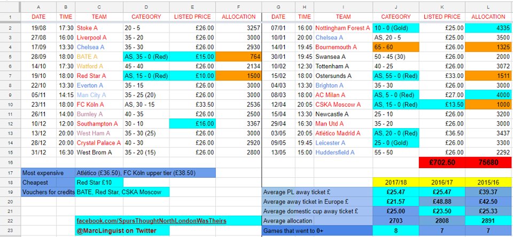The width and height of the screenshot is (513, 237).
Task: Select the £15.00 listed price cell
Action: (192, 57)
